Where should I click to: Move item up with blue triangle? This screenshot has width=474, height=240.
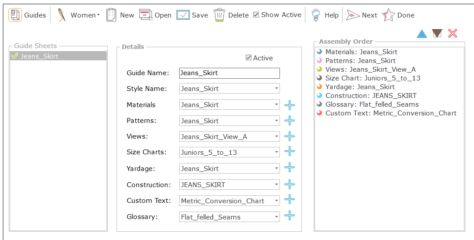pos(421,34)
